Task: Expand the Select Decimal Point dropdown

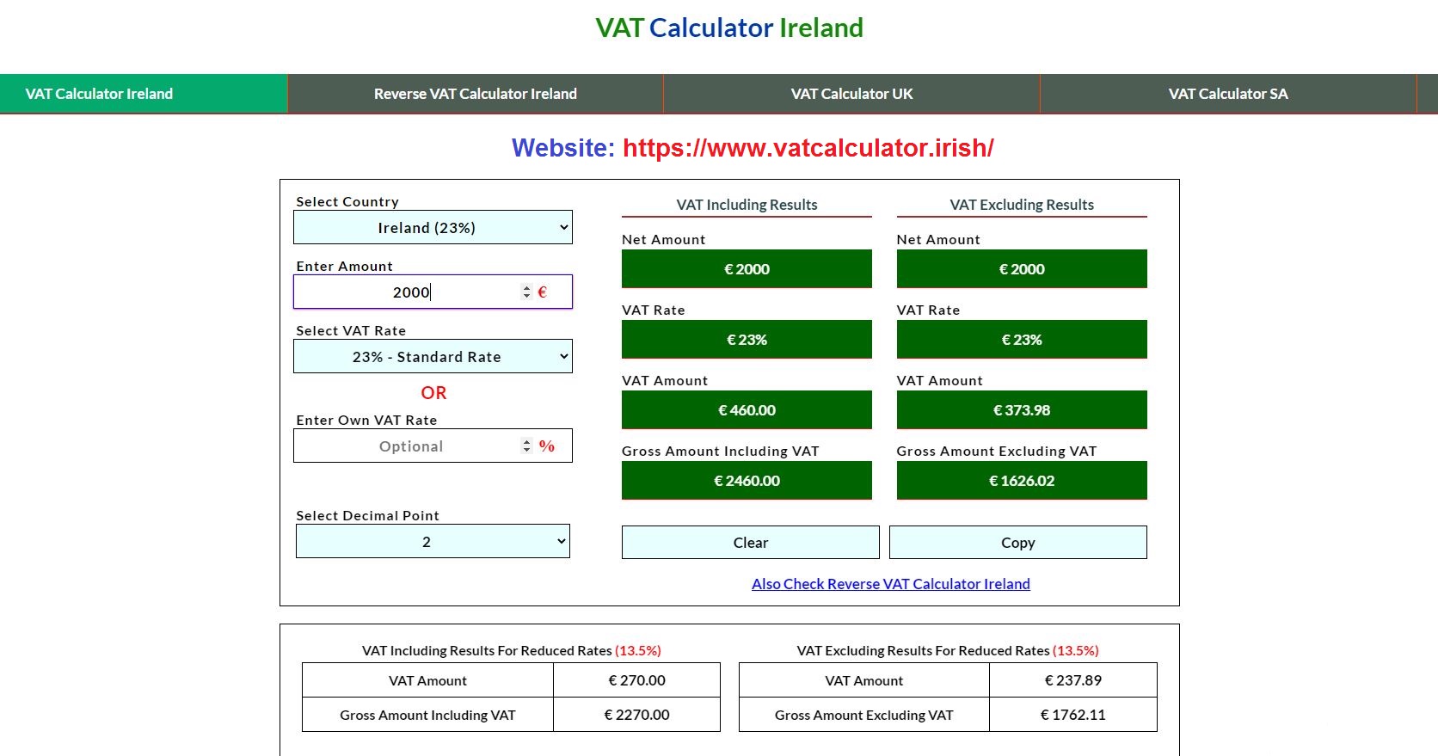Action: point(433,542)
